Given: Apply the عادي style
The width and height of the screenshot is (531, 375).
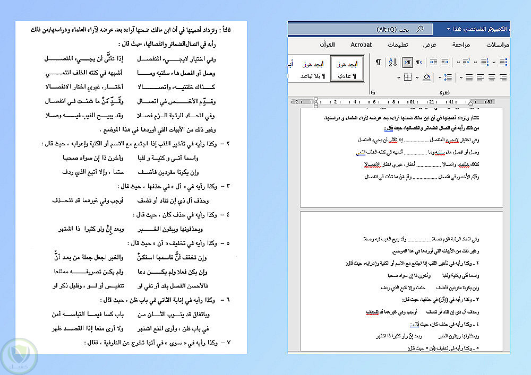Looking at the screenshot, I should tap(347, 69).
